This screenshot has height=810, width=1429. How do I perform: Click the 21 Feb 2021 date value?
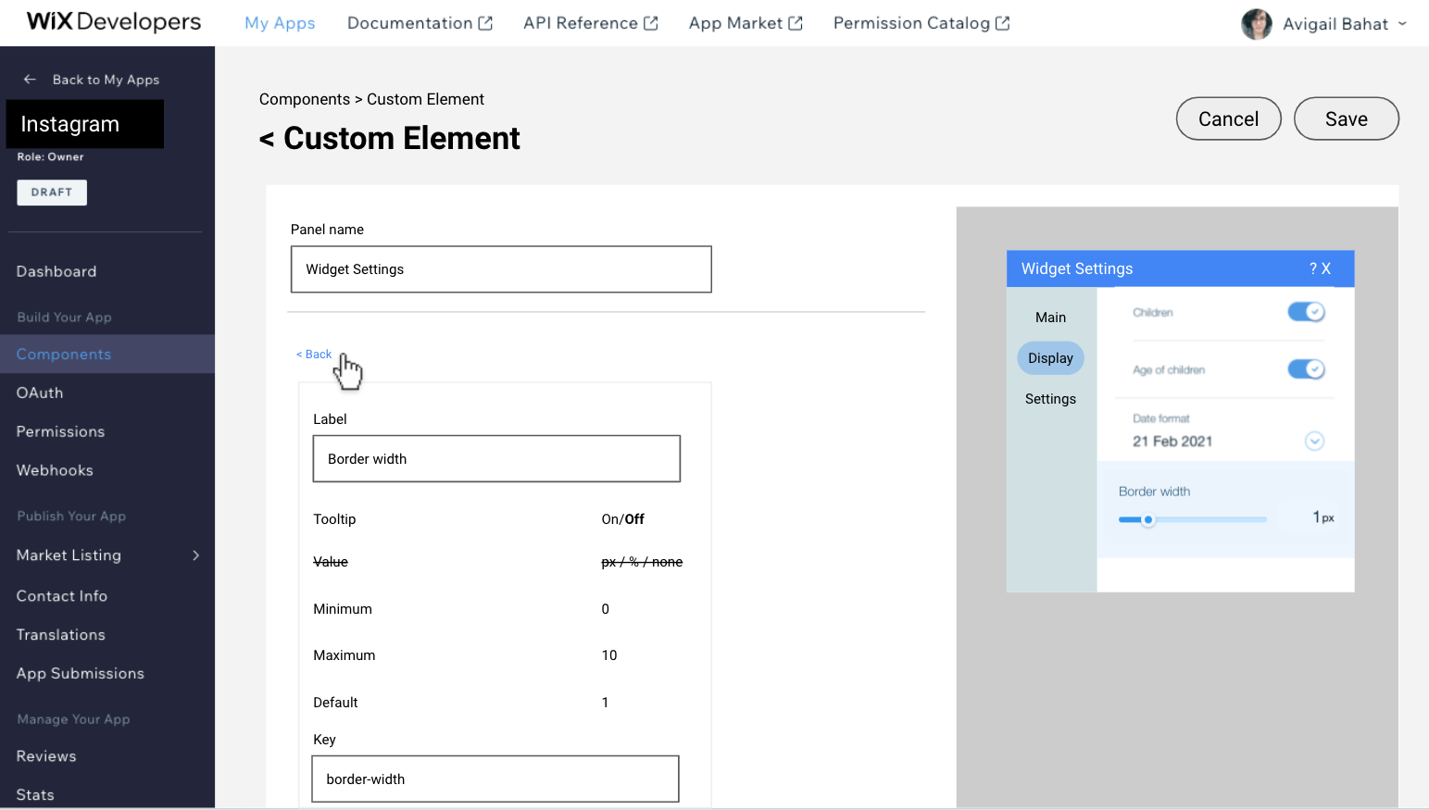pyautogui.click(x=1172, y=442)
